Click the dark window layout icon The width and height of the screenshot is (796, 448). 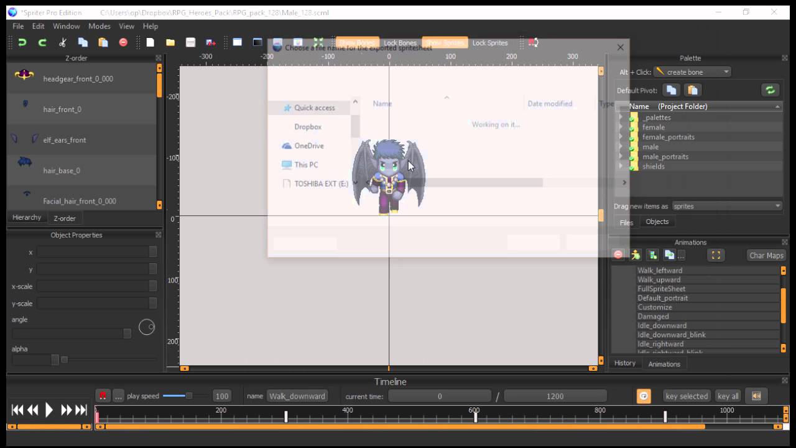point(257,42)
